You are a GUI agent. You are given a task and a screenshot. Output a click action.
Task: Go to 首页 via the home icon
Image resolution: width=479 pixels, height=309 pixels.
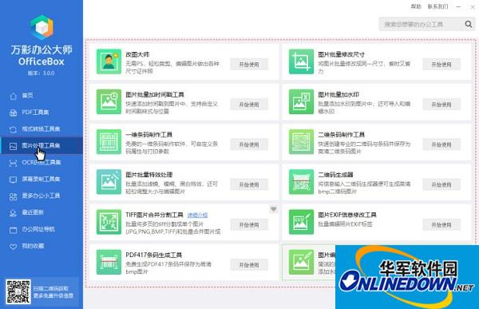click(13, 96)
